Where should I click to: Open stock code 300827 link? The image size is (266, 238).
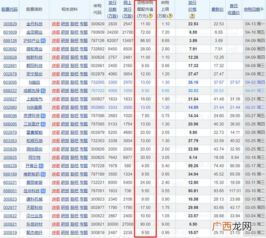[10, 99]
